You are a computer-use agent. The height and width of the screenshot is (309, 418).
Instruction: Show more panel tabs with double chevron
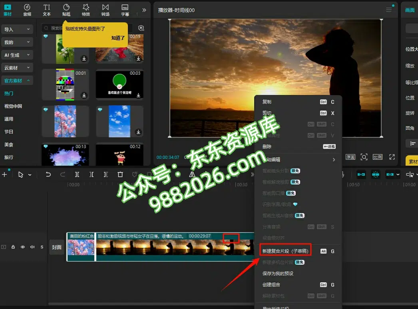point(144,10)
